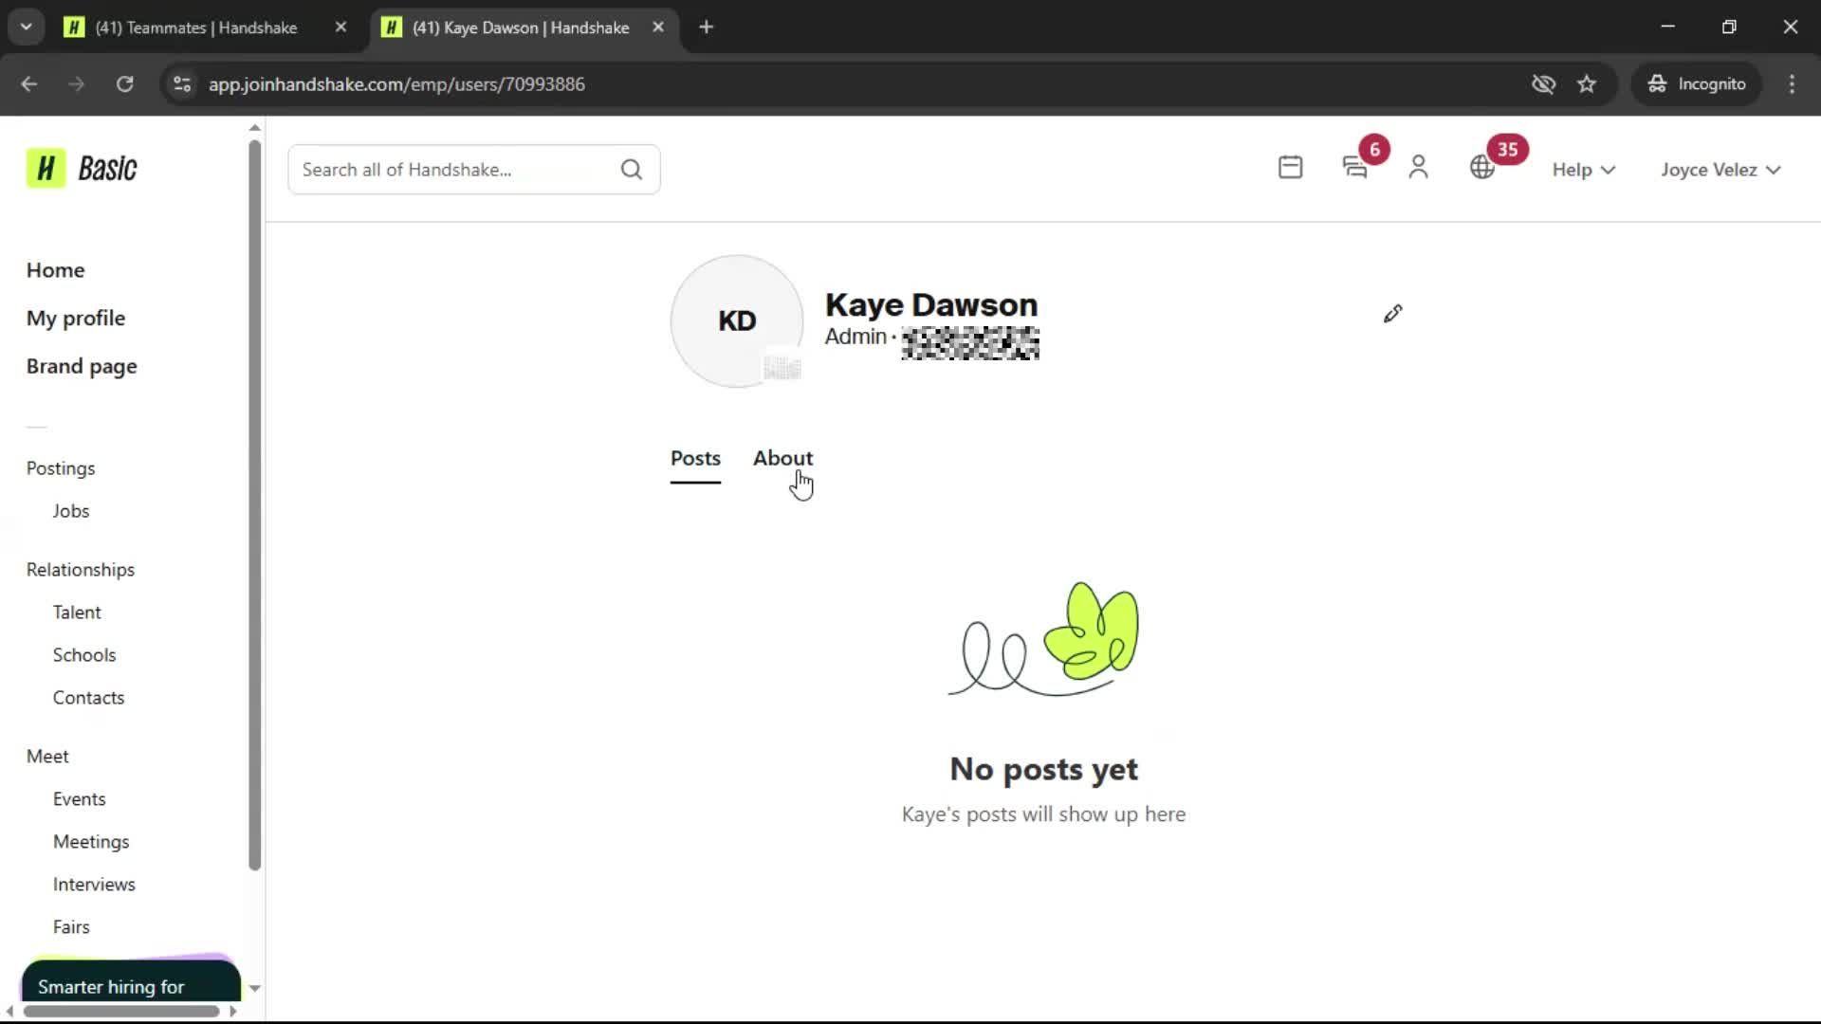Expand the Help dropdown
This screenshot has height=1024, width=1821.
click(1583, 170)
